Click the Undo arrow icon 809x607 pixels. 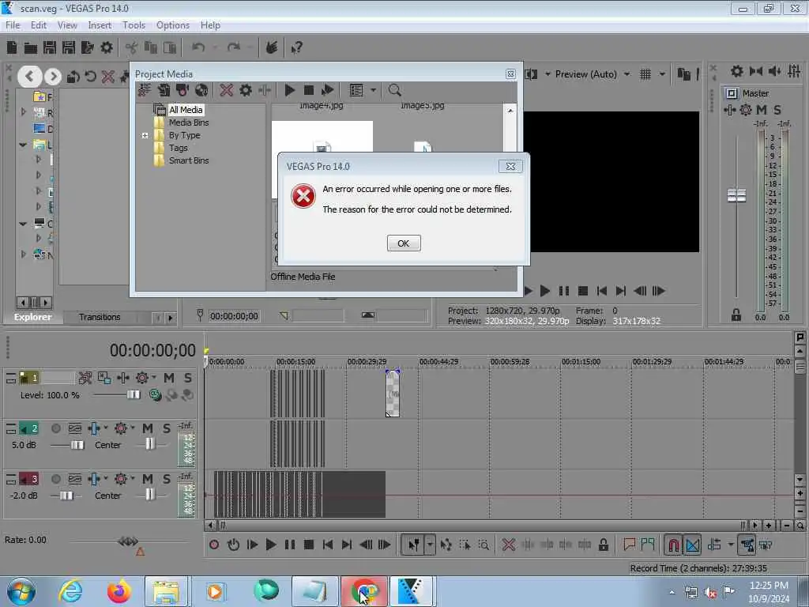(198, 47)
